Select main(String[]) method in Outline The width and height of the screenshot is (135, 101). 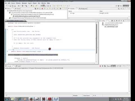click(111, 27)
